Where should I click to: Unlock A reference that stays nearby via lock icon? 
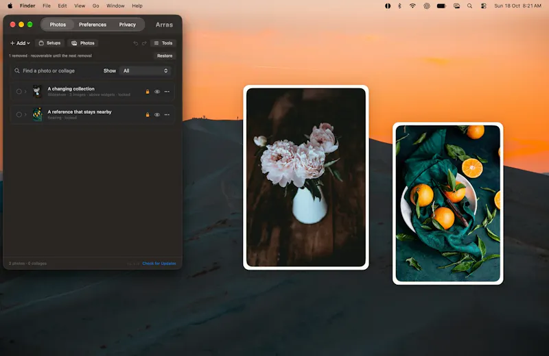(x=148, y=114)
